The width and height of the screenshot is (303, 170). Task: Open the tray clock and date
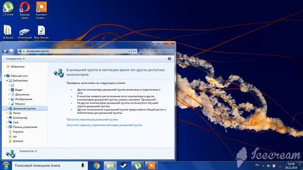click(x=291, y=166)
